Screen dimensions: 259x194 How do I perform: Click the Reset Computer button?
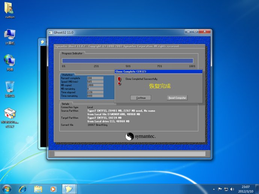177,98
